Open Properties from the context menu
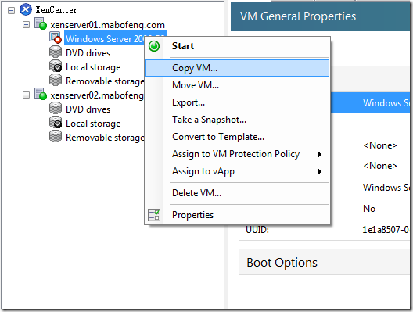 [237, 215]
